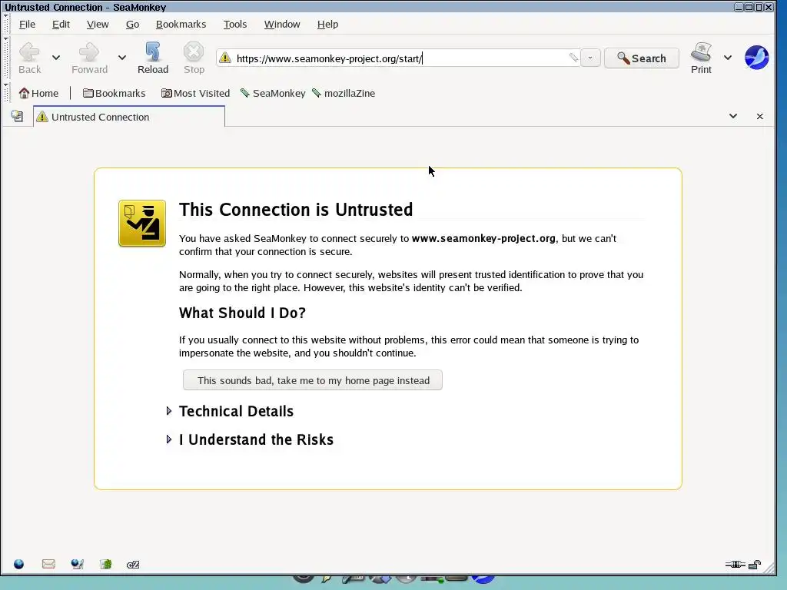Click the new tab icon button
787x590 pixels.
[x=17, y=117]
